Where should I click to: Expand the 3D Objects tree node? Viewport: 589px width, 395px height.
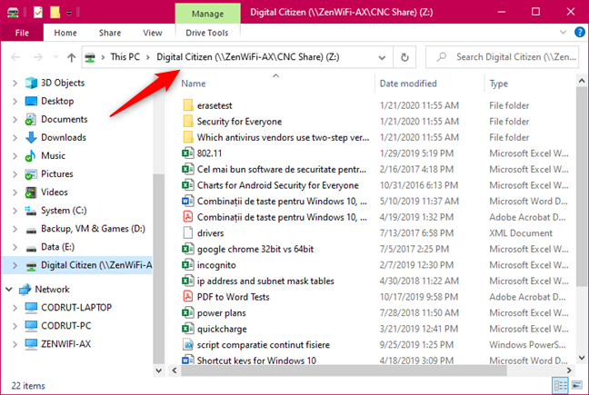pos(15,83)
